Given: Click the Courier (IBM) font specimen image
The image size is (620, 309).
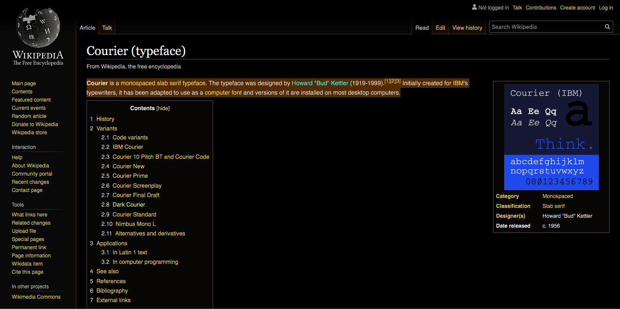Looking at the screenshot, I should 551,137.
